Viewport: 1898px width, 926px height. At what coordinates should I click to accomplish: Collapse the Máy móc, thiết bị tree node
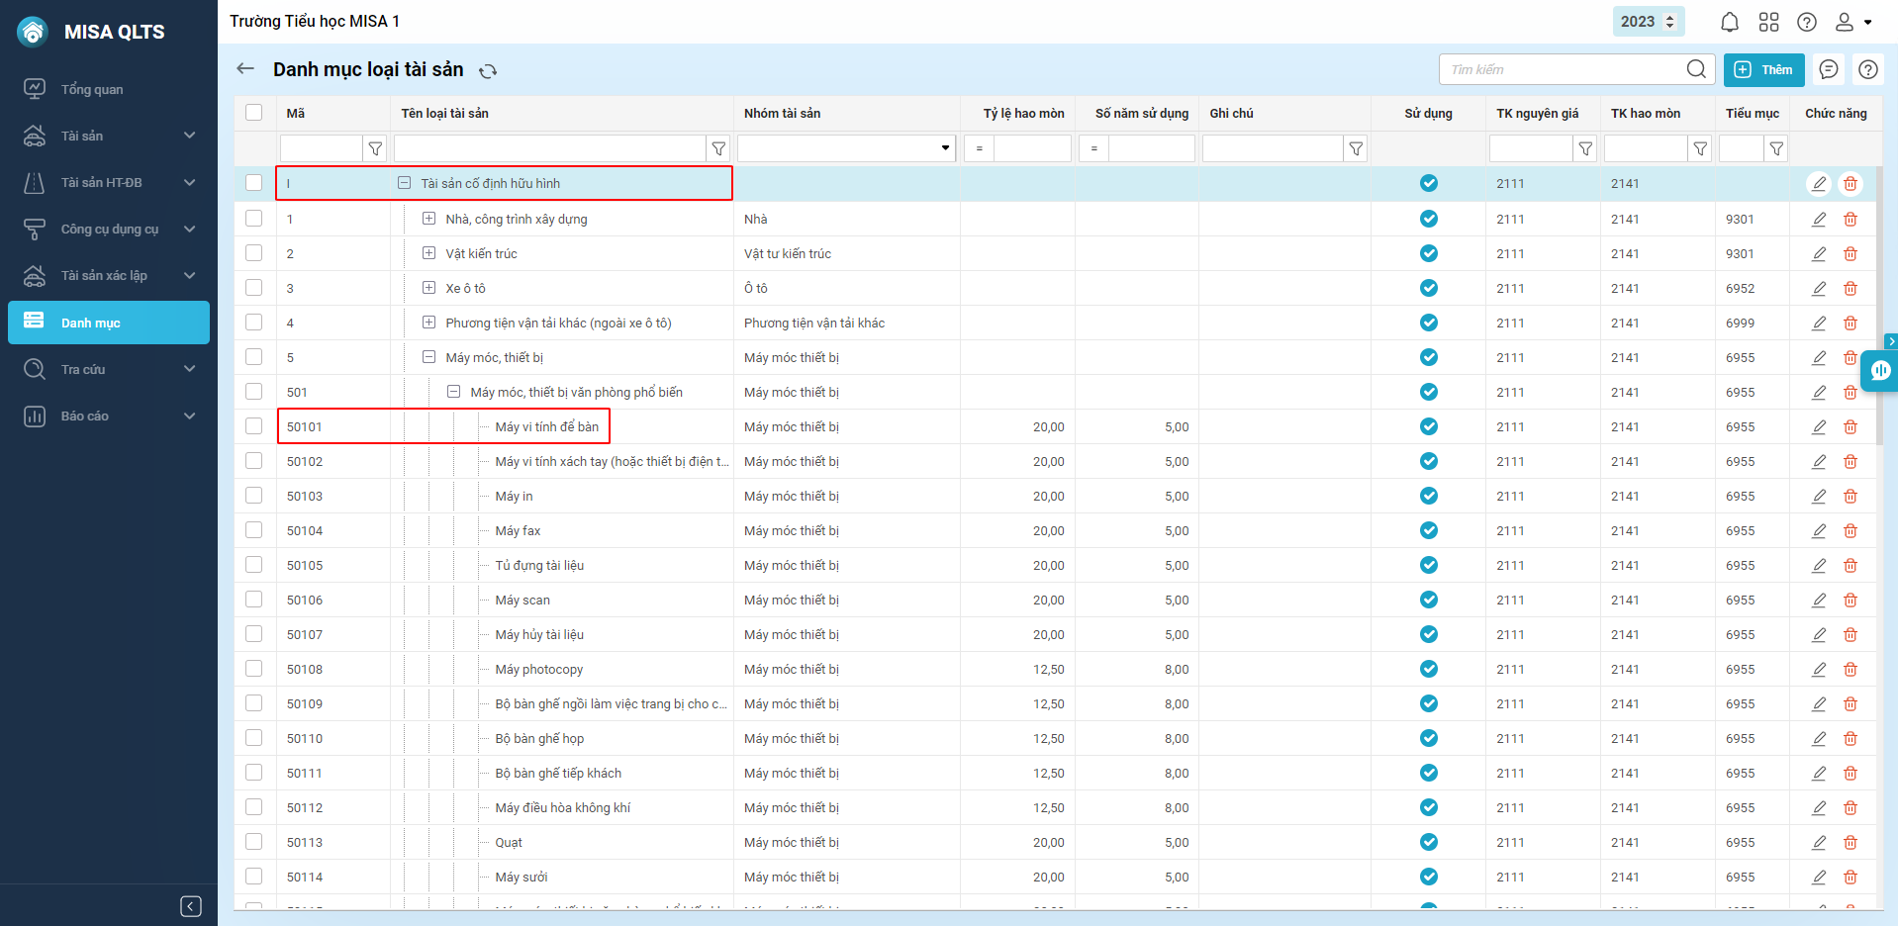point(428,357)
